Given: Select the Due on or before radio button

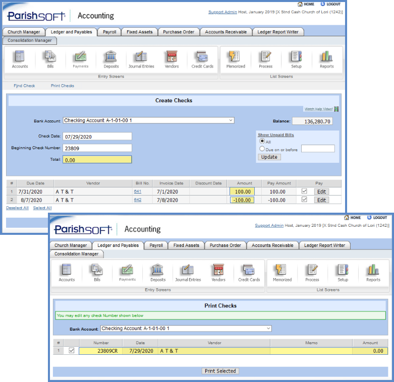Looking at the screenshot, I should pyautogui.click(x=262, y=149).
